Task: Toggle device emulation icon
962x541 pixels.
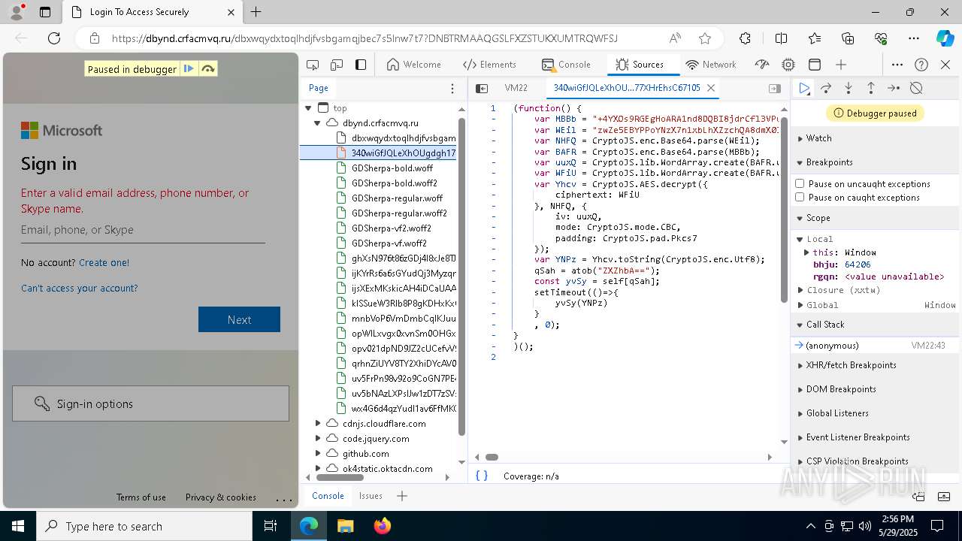Action: pos(337,65)
